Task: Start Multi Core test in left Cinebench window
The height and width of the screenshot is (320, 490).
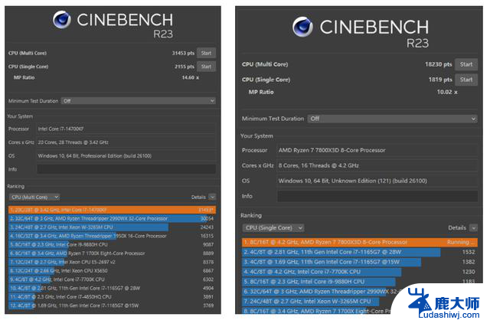Action: point(206,53)
